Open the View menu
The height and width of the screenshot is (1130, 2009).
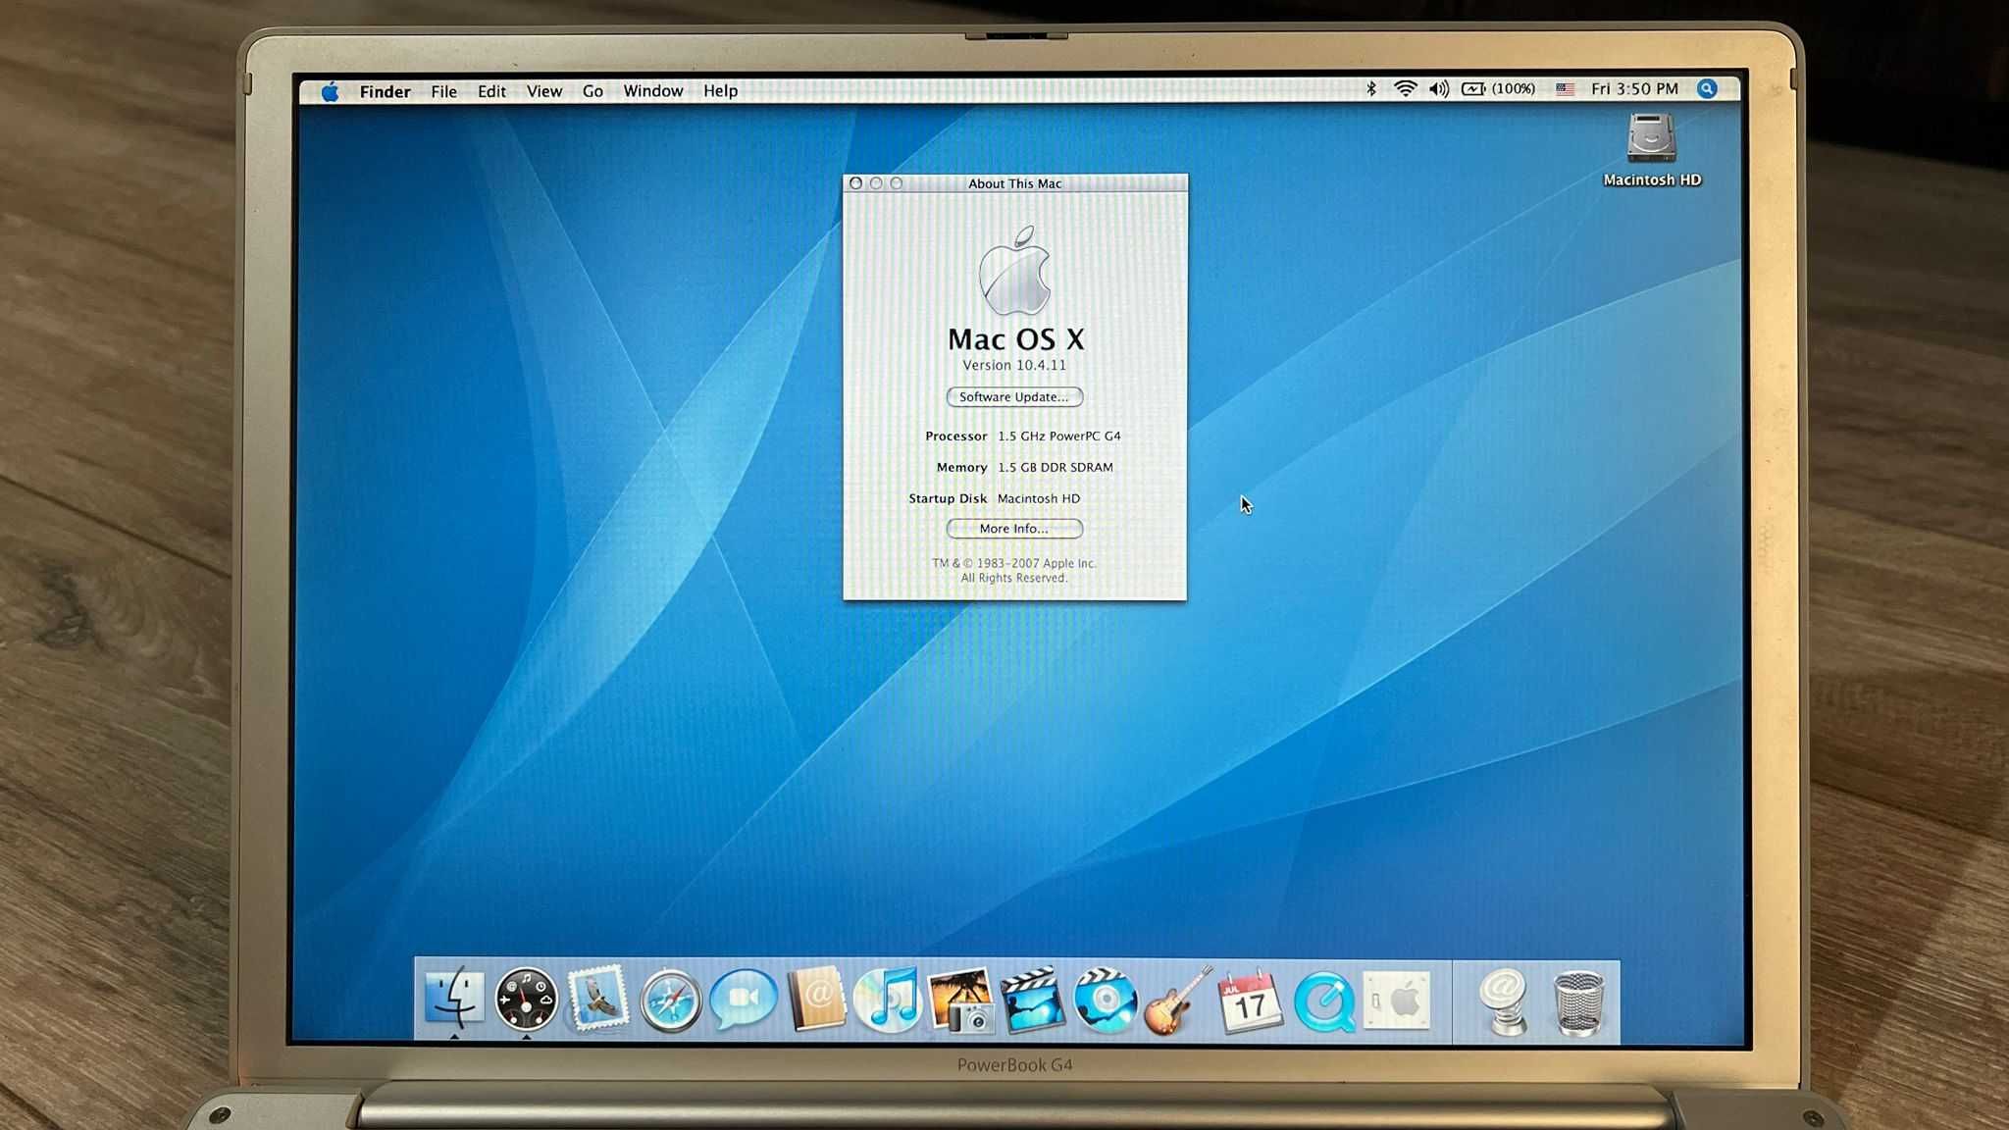tap(544, 91)
